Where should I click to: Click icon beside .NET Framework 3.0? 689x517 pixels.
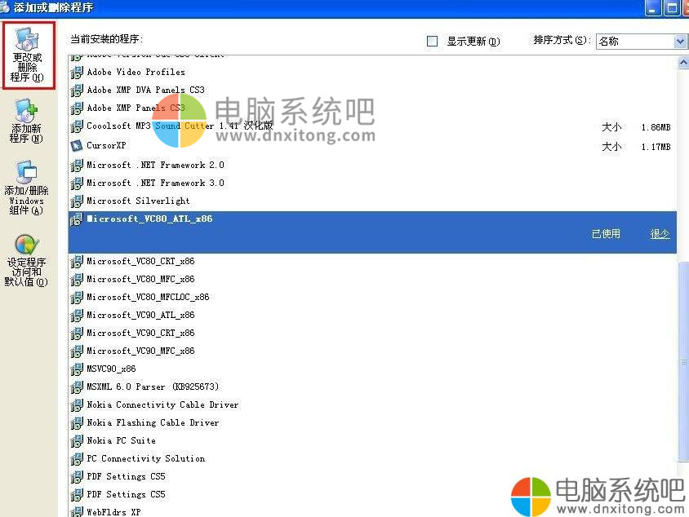point(77,183)
